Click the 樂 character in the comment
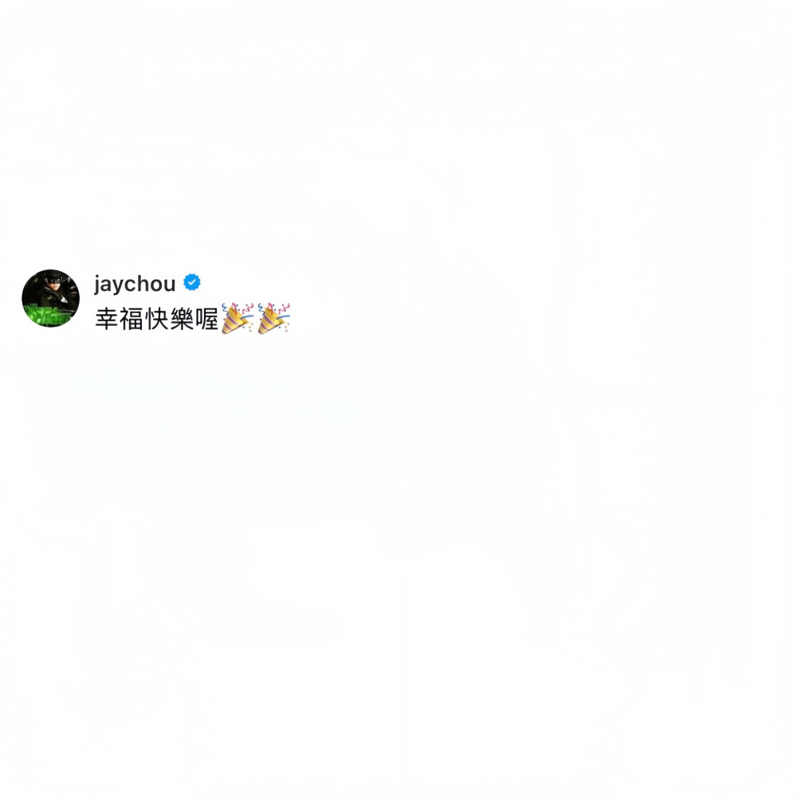 pos(182,320)
